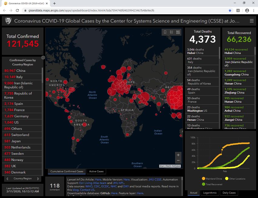Select Germany in confirmed cases list
Image resolution: width=258 pixels, height=198 pixels.
coord(22,116)
